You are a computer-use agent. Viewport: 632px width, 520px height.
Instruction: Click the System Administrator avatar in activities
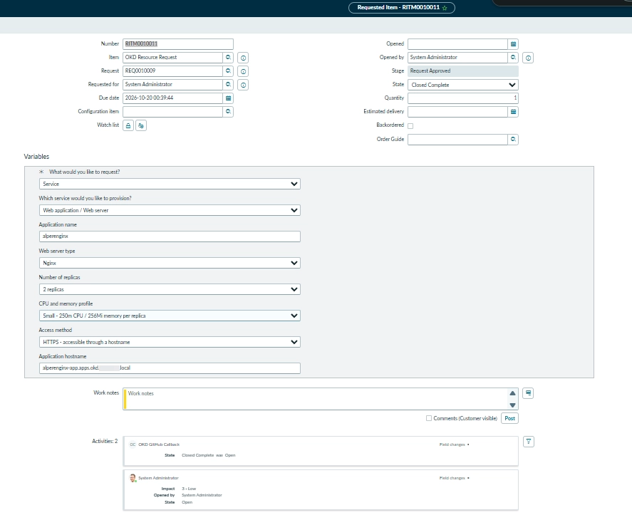[x=133, y=478]
